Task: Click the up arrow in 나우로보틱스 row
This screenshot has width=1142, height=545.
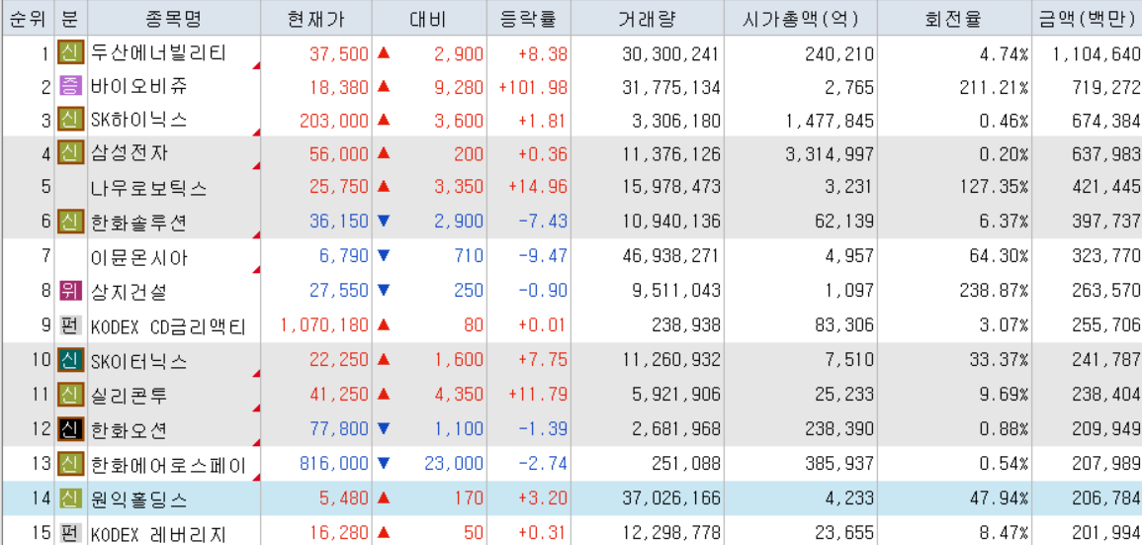Action: point(384,187)
